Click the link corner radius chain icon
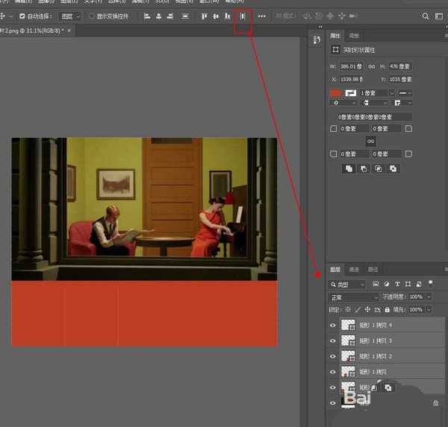448x427 pixels. point(370,141)
